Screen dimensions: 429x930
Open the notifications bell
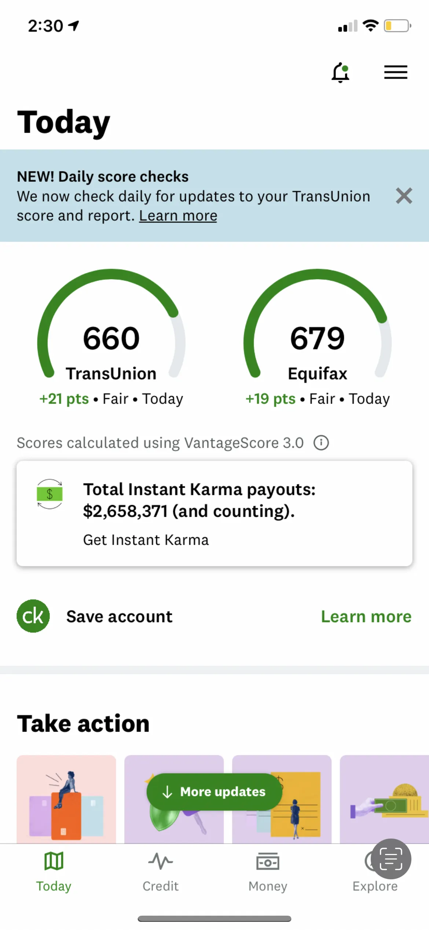click(340, 72)
